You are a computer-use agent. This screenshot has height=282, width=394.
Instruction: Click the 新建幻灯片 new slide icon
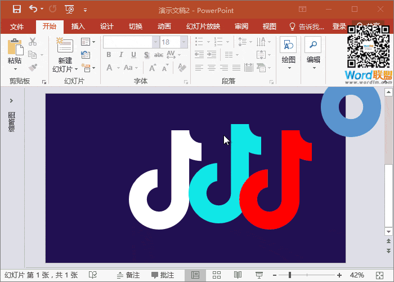coord(65,45)
